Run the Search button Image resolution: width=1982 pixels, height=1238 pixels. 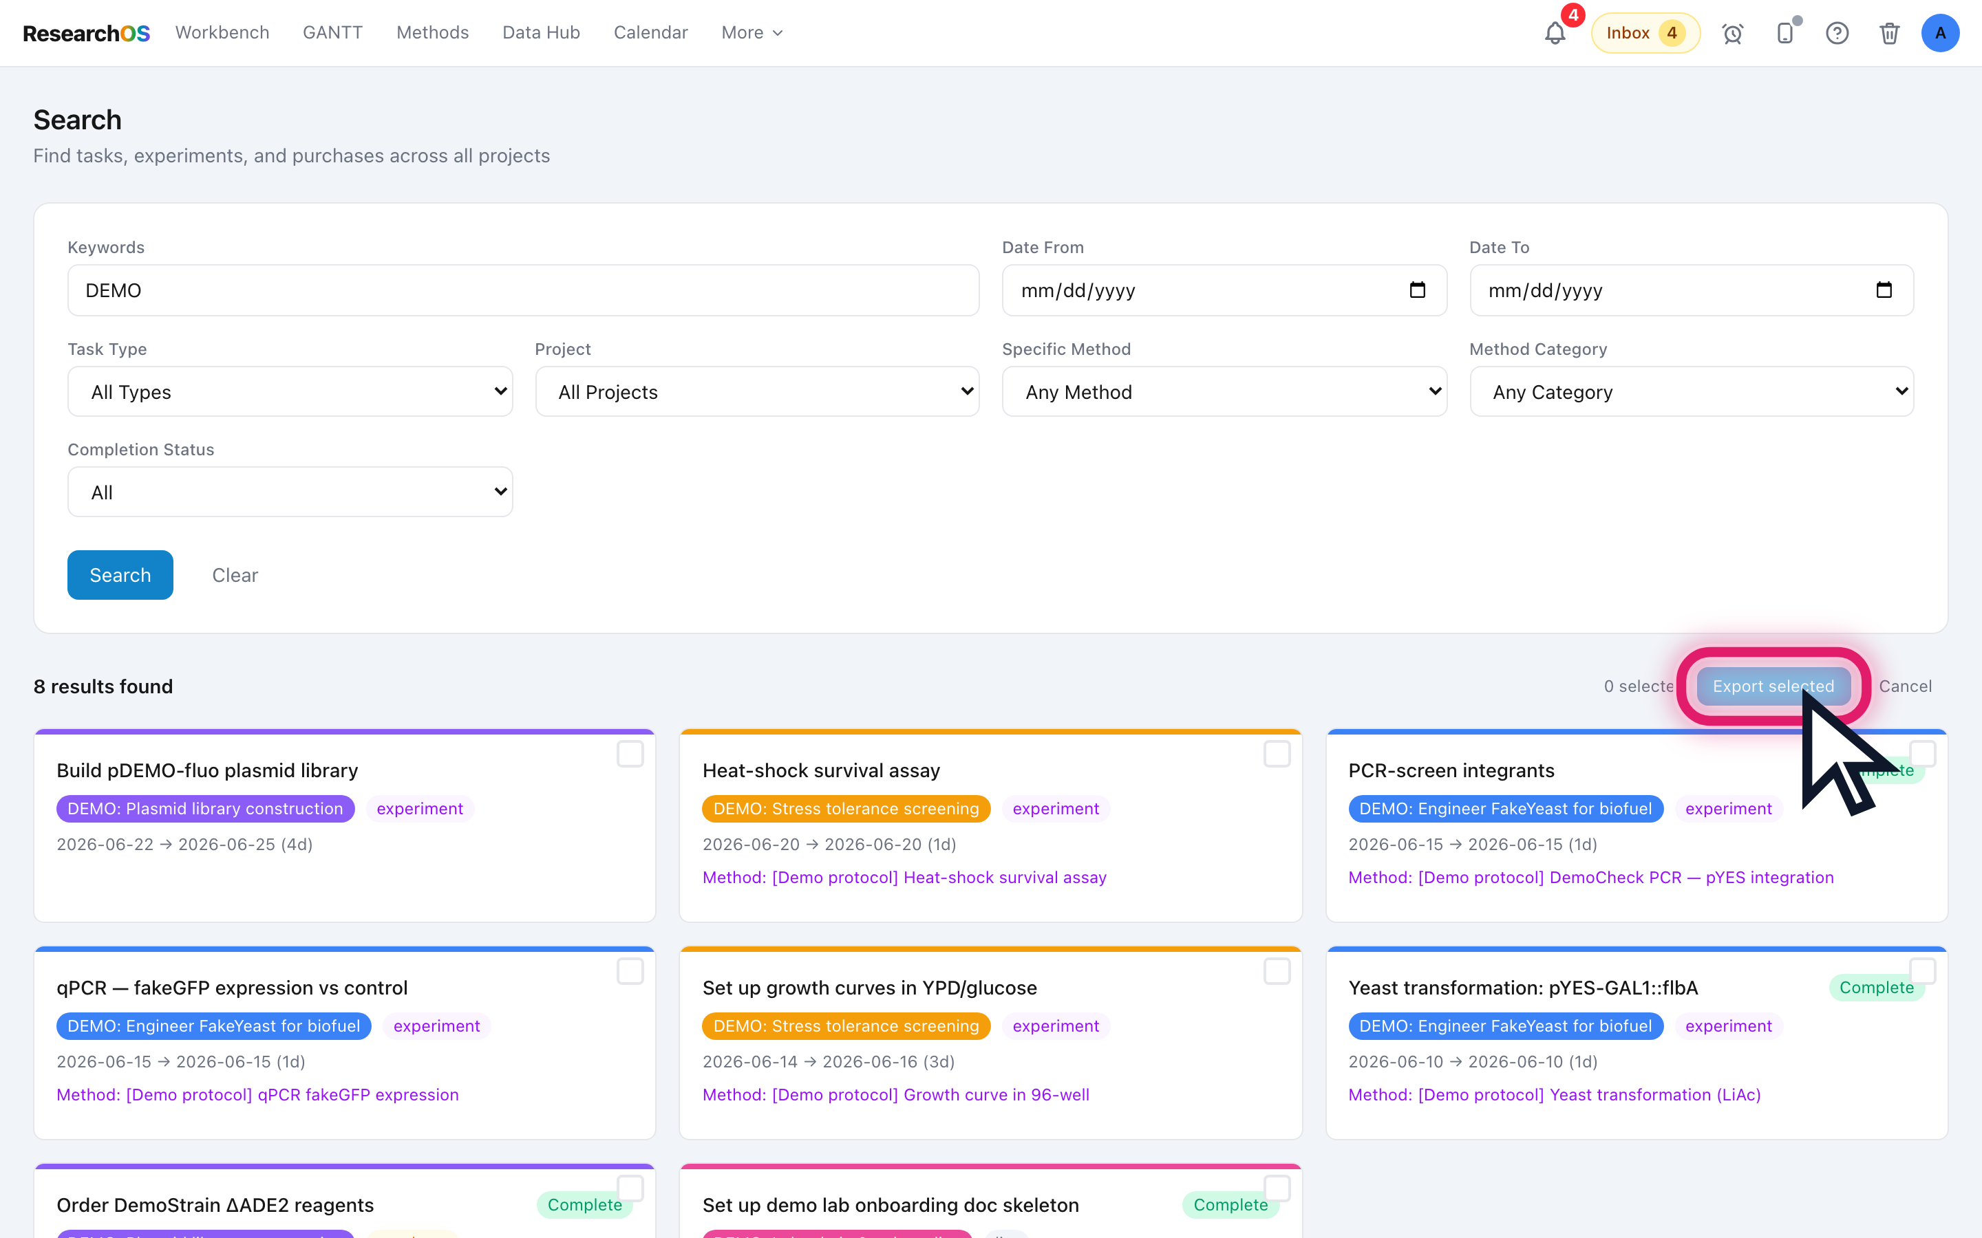coord(120,575)
